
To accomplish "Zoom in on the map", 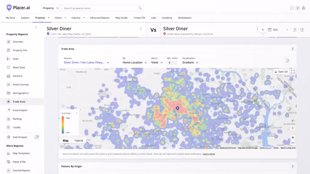I will tap(293, 137).
